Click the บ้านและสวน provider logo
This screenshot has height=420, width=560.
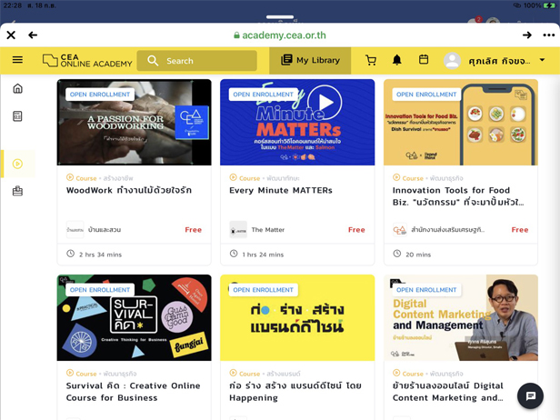pyautogui.click(x=75, y=230)
